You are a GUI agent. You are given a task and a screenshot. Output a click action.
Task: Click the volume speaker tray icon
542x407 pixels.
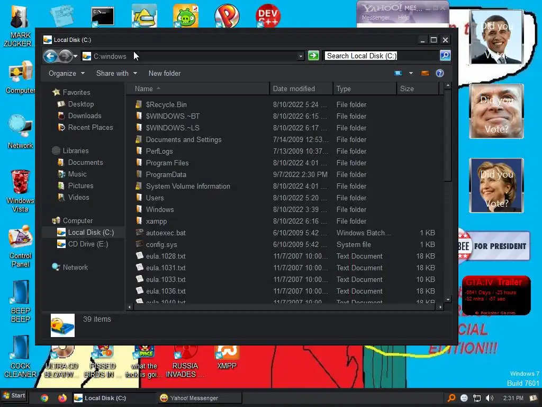(490, 398)
